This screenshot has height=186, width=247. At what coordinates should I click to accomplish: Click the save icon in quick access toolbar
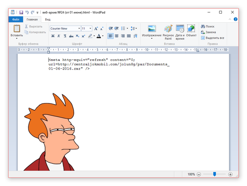tap(21, 12)
